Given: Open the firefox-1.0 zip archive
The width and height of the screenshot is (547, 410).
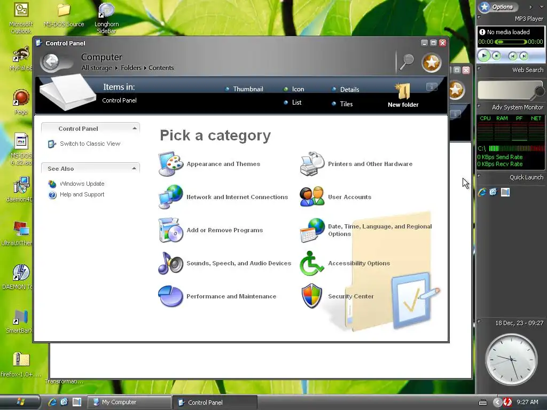Looking at the screenshot, I should point(21,365).
